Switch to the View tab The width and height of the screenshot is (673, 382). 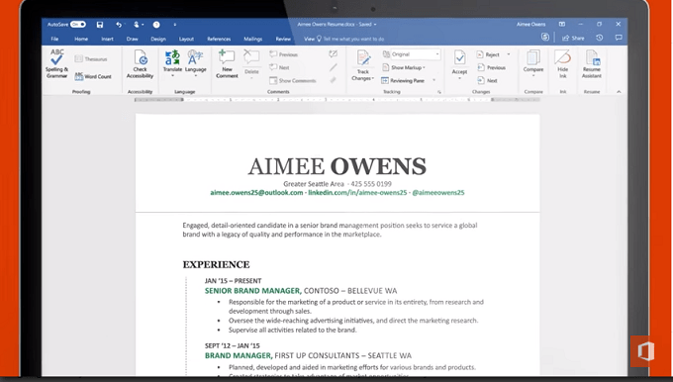click(x=309, y=39)
